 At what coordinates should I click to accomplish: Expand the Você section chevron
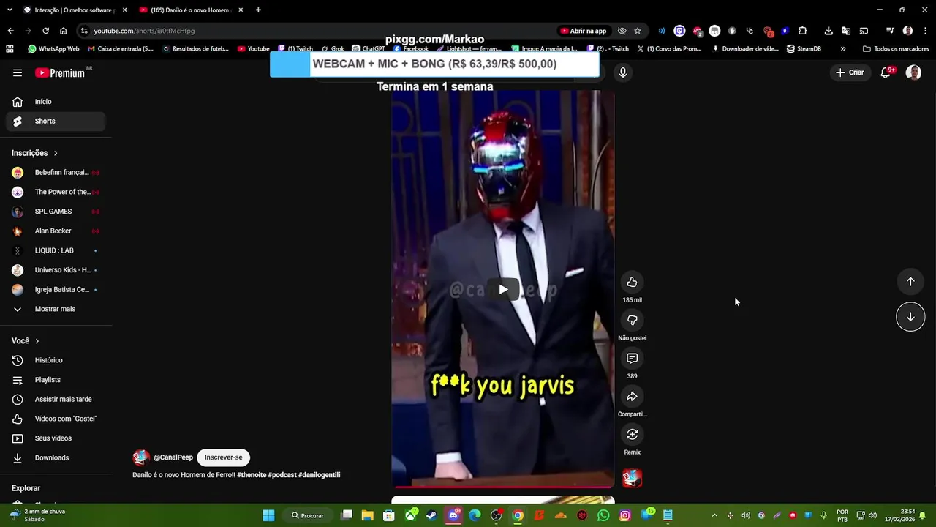pyautogui.click(x=37, y=341)
